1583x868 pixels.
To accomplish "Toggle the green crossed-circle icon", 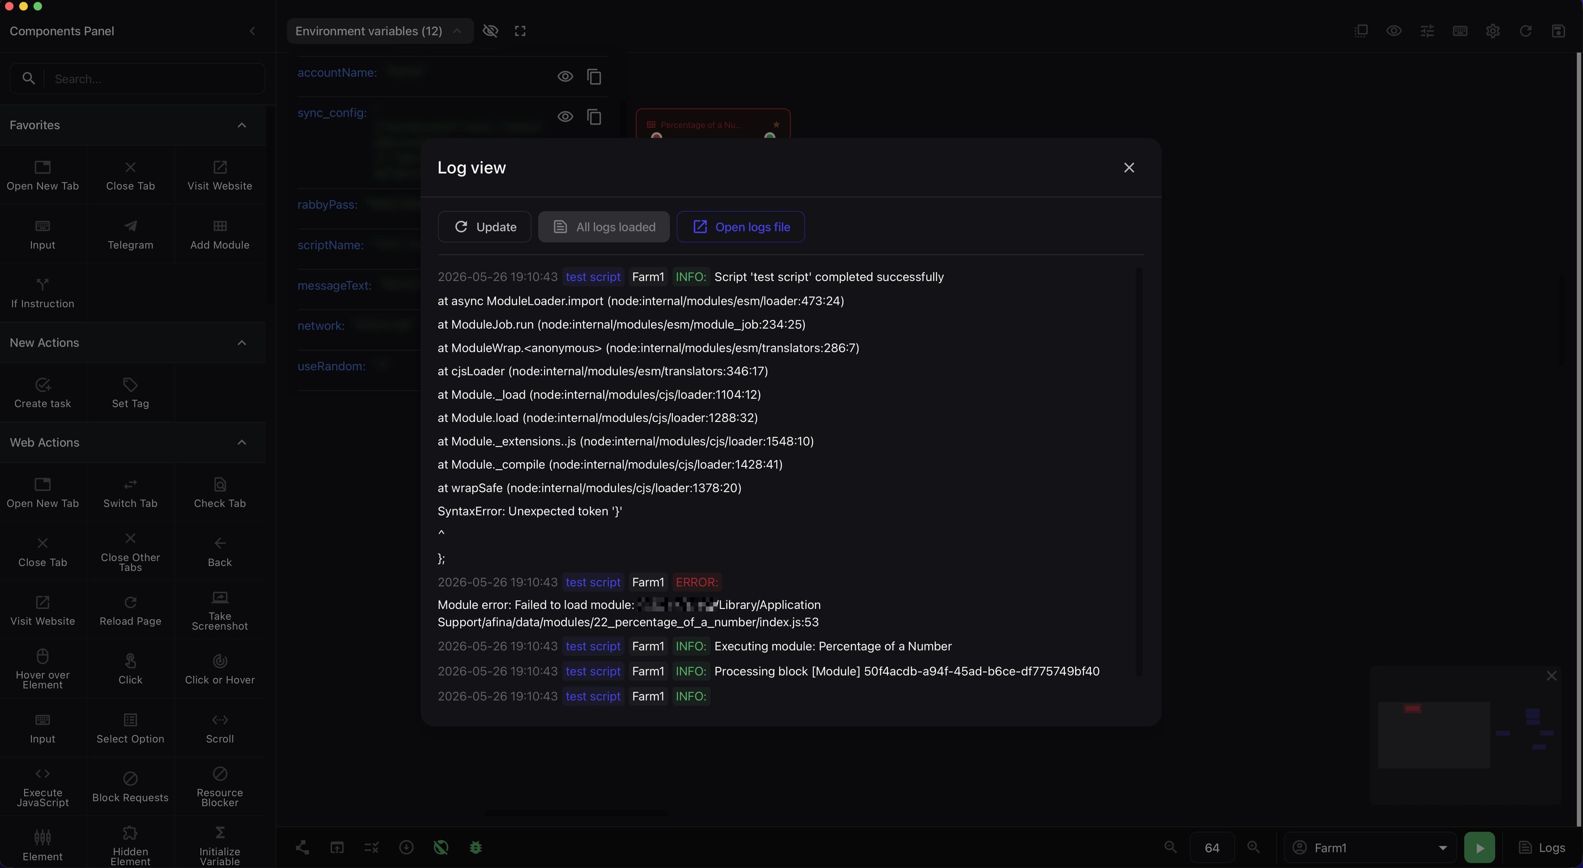I will 441,848.
